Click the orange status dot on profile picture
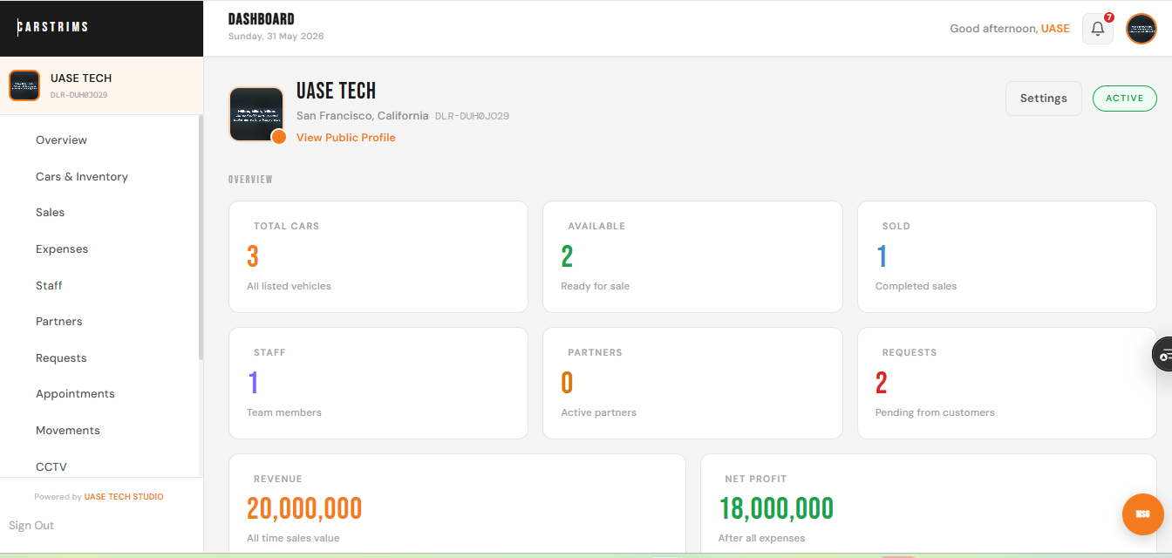The height and width of the screenshot is (558, 1172). pos(279,137)
